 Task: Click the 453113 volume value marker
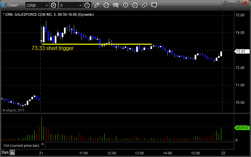242,128
